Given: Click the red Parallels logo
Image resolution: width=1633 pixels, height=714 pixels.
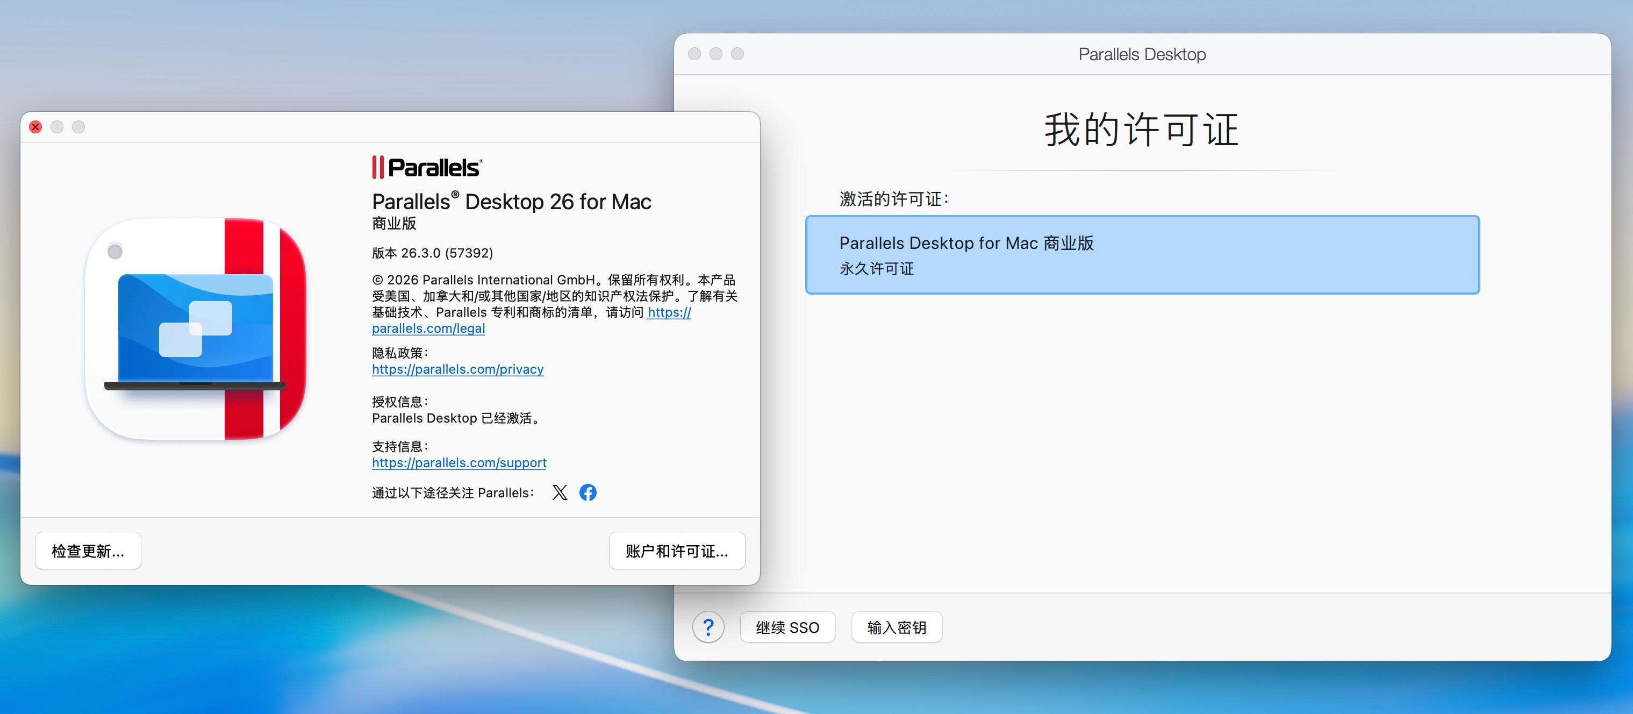Looking at the screenshot, I should tap(427, 167).
